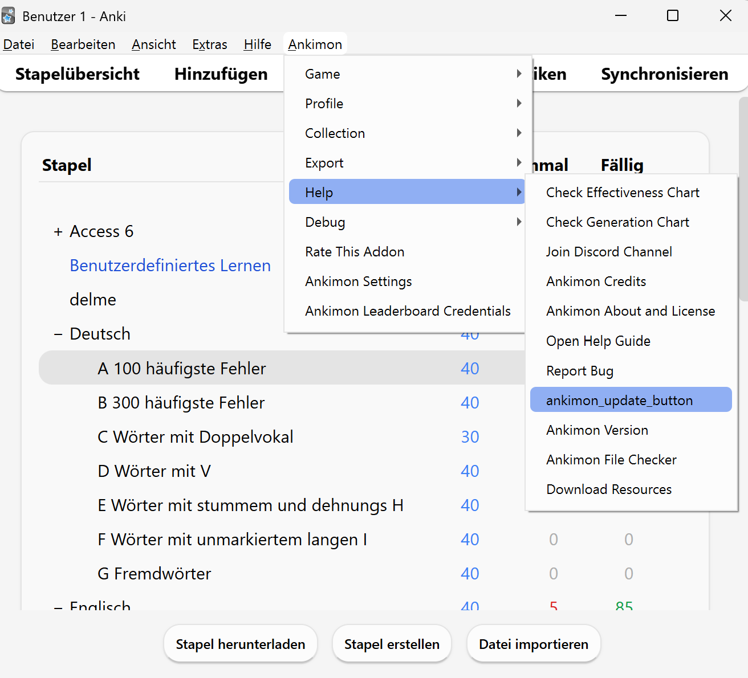This screenshot has width=748, height=678.
Task: Open the Synchronisieren tab
Action: coord(665,74)
